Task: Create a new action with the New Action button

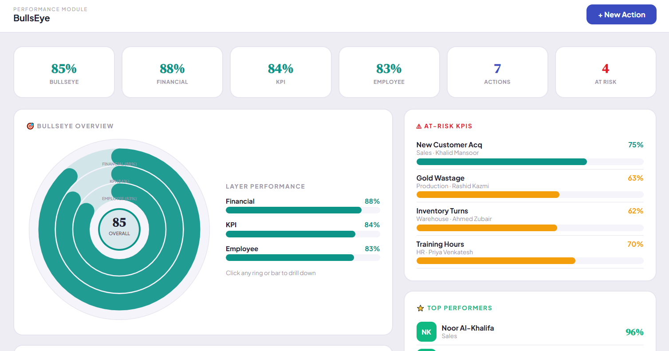Action: tap(621, 15)
